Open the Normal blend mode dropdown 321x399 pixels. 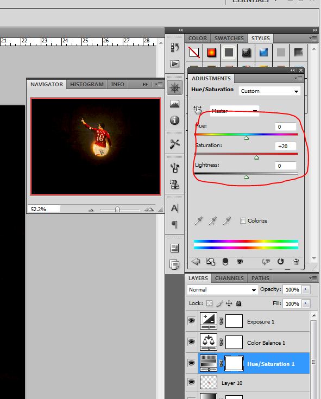coord(222,289)
